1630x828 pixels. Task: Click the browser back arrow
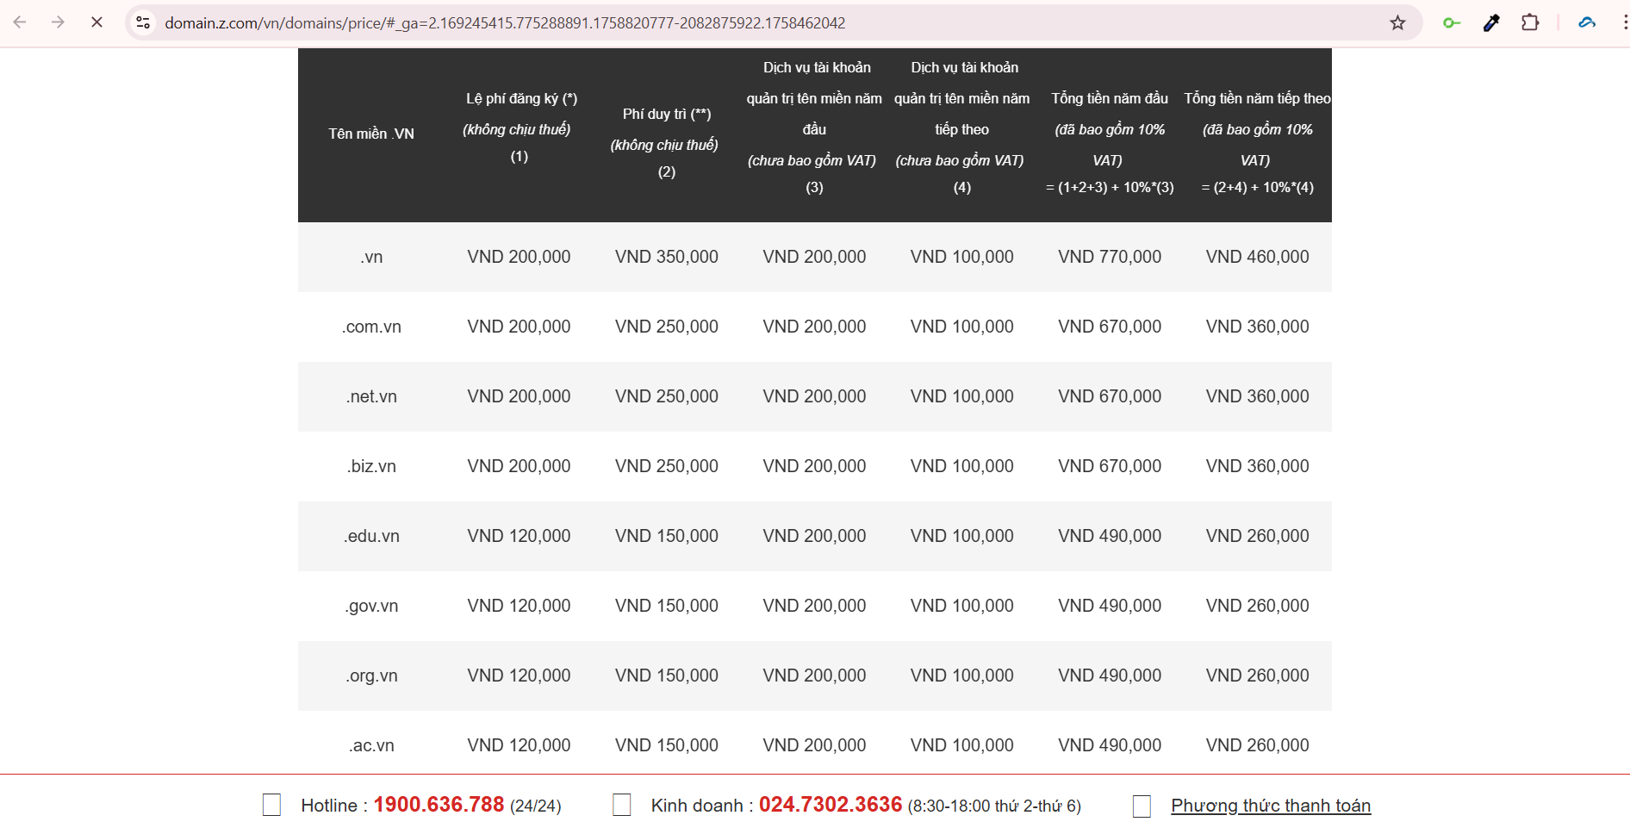pos(20,22)
